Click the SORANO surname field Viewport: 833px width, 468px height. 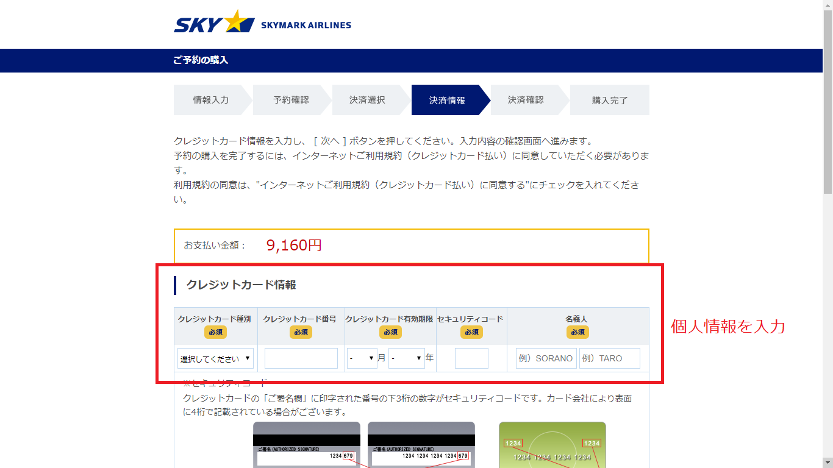[x=546, y=358]
